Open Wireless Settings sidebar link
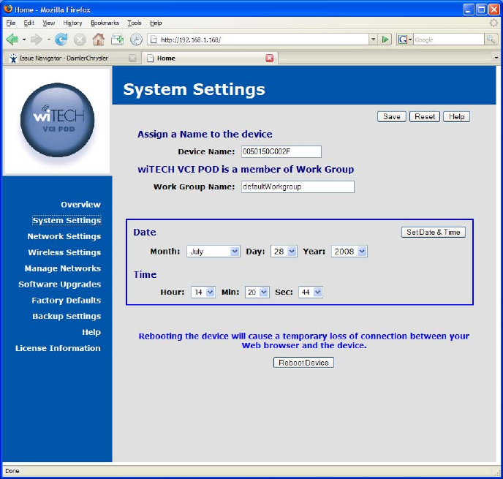 [64, 252]
